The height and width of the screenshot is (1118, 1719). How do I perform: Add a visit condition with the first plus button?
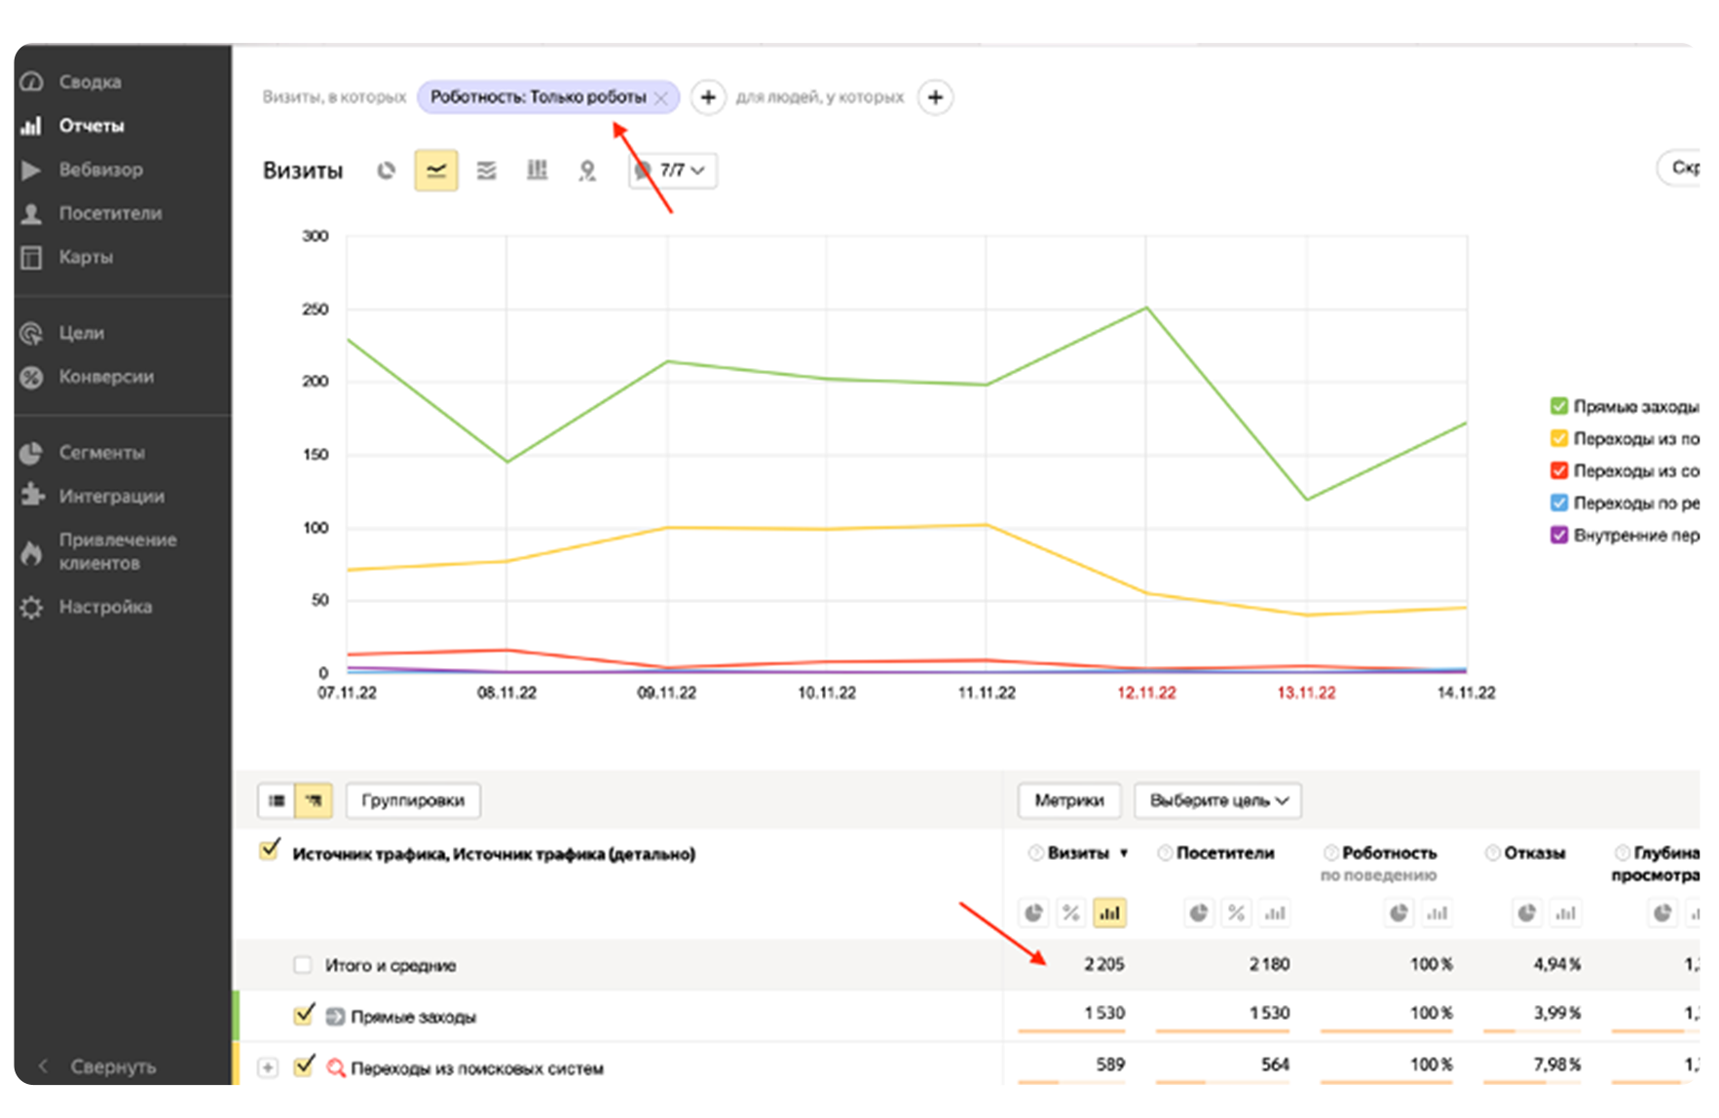click(708, 97)
